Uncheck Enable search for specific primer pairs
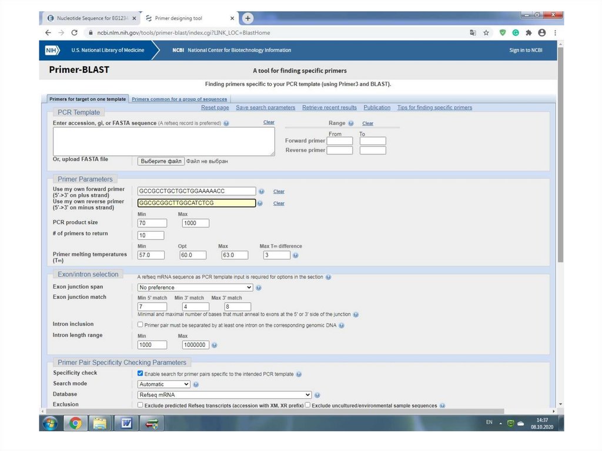The width and height of the screenshot is (602, 451). (140, 373)
